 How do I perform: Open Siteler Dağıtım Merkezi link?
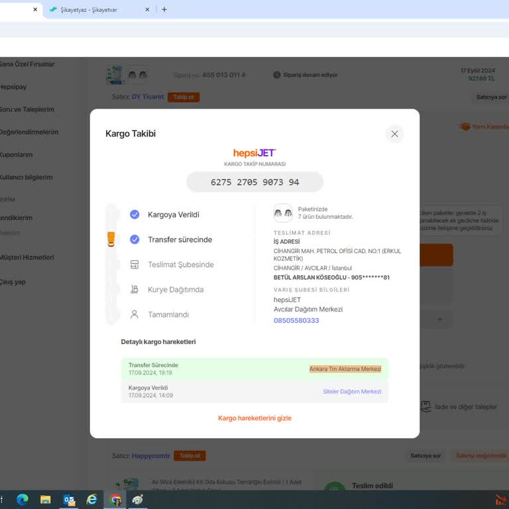pyautogui.click(x=352, y=392)
